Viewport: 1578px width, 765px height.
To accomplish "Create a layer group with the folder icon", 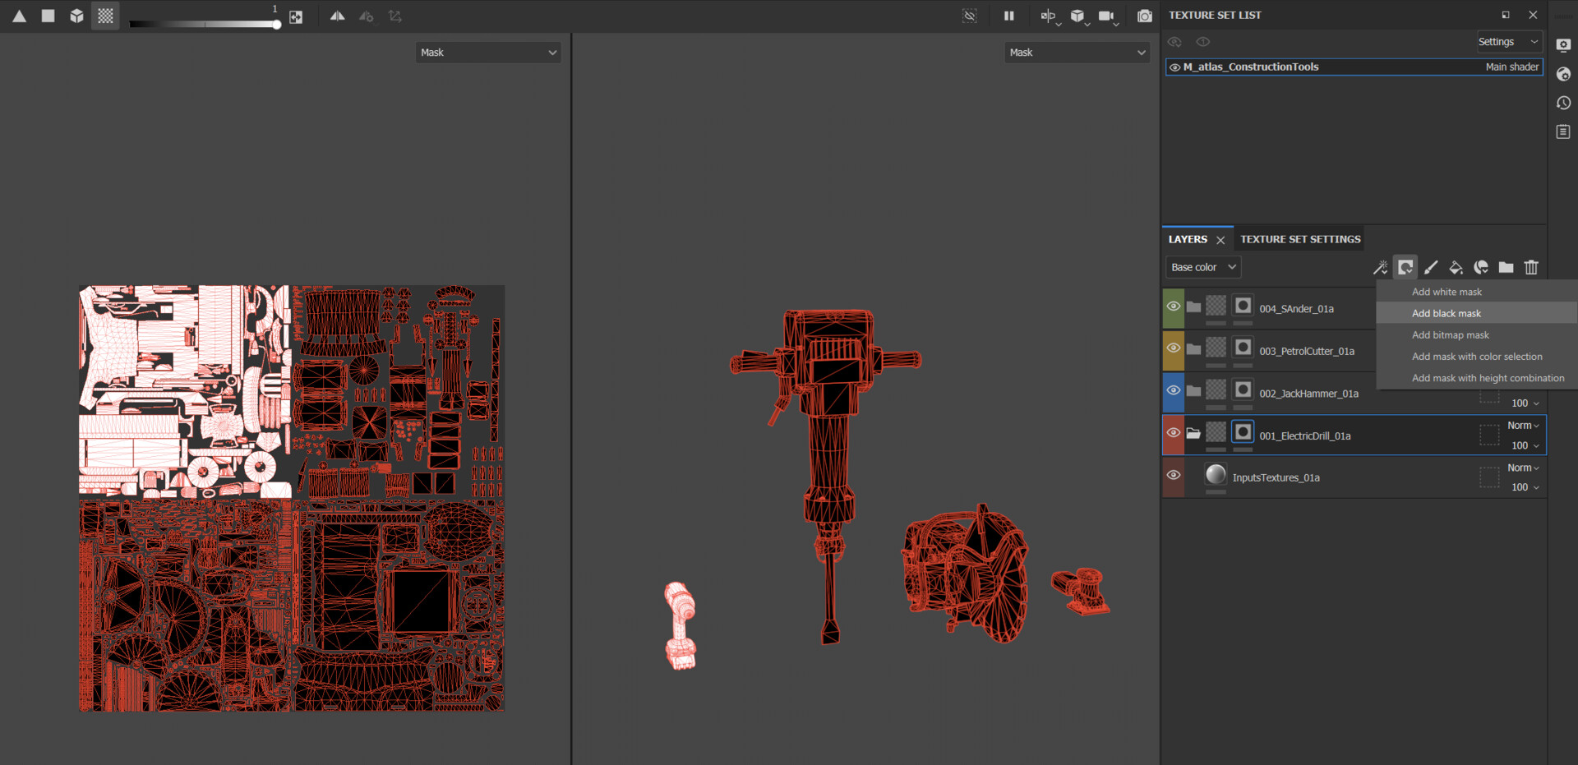I will click(1506, 267).
